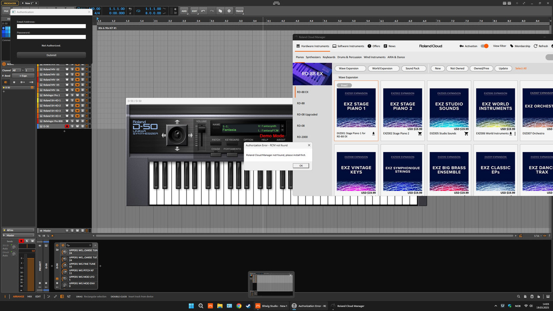Click the D-50 device power icon

(x=57, y=245)
